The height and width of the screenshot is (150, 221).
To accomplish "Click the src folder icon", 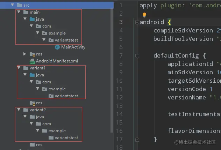I will [20, 5].
